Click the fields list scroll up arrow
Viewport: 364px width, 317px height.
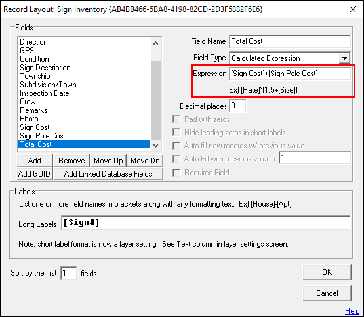[156, 43]
